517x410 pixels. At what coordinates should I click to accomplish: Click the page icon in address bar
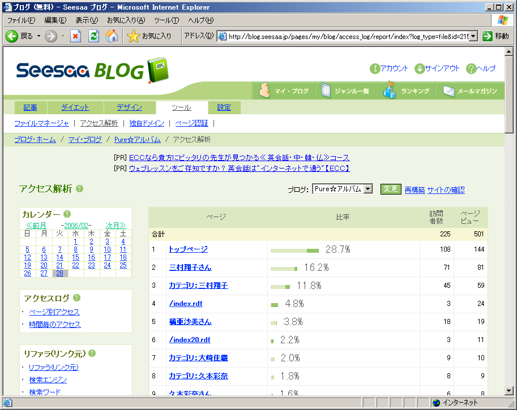(x=223, y=36)
